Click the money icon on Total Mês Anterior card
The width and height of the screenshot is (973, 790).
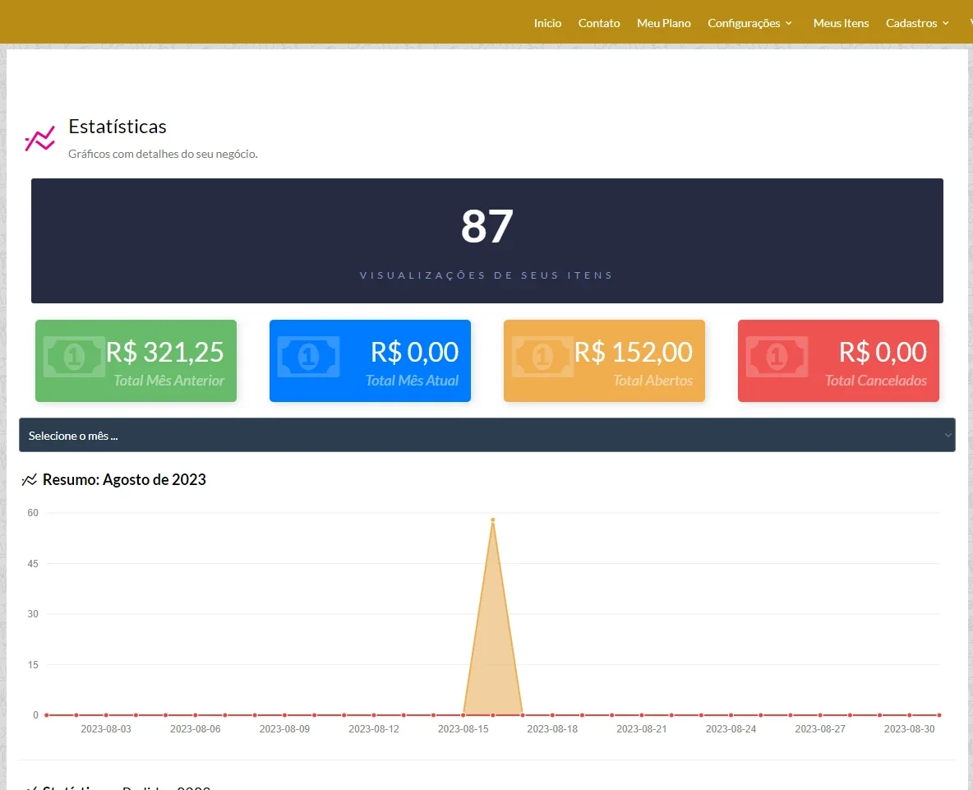tap(75, 357)
